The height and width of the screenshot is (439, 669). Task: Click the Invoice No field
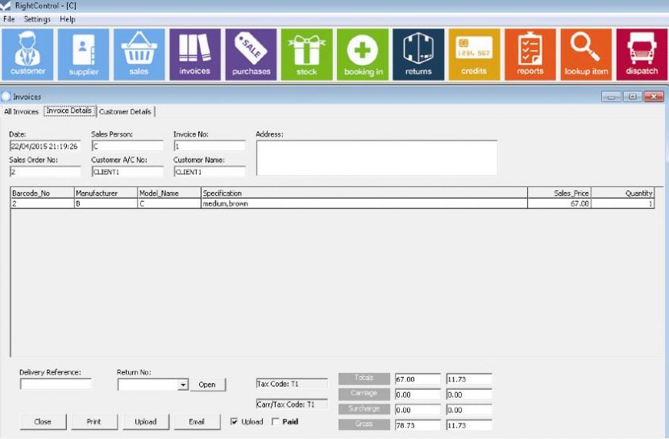(x=210, y=146)
